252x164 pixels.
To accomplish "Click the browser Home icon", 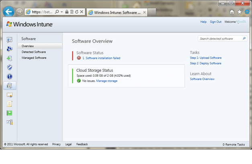I will point(232,12).
